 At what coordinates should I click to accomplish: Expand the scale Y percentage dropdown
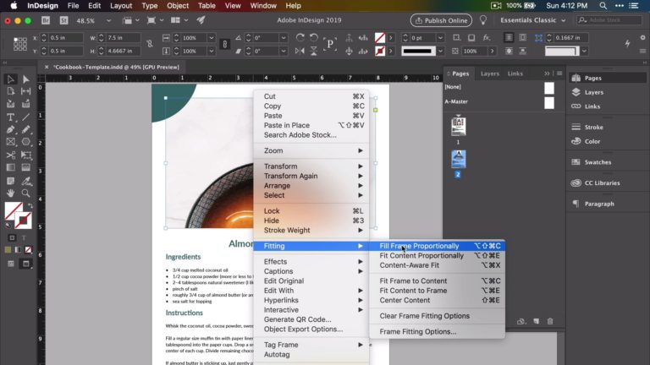click(x=211, y=51)
